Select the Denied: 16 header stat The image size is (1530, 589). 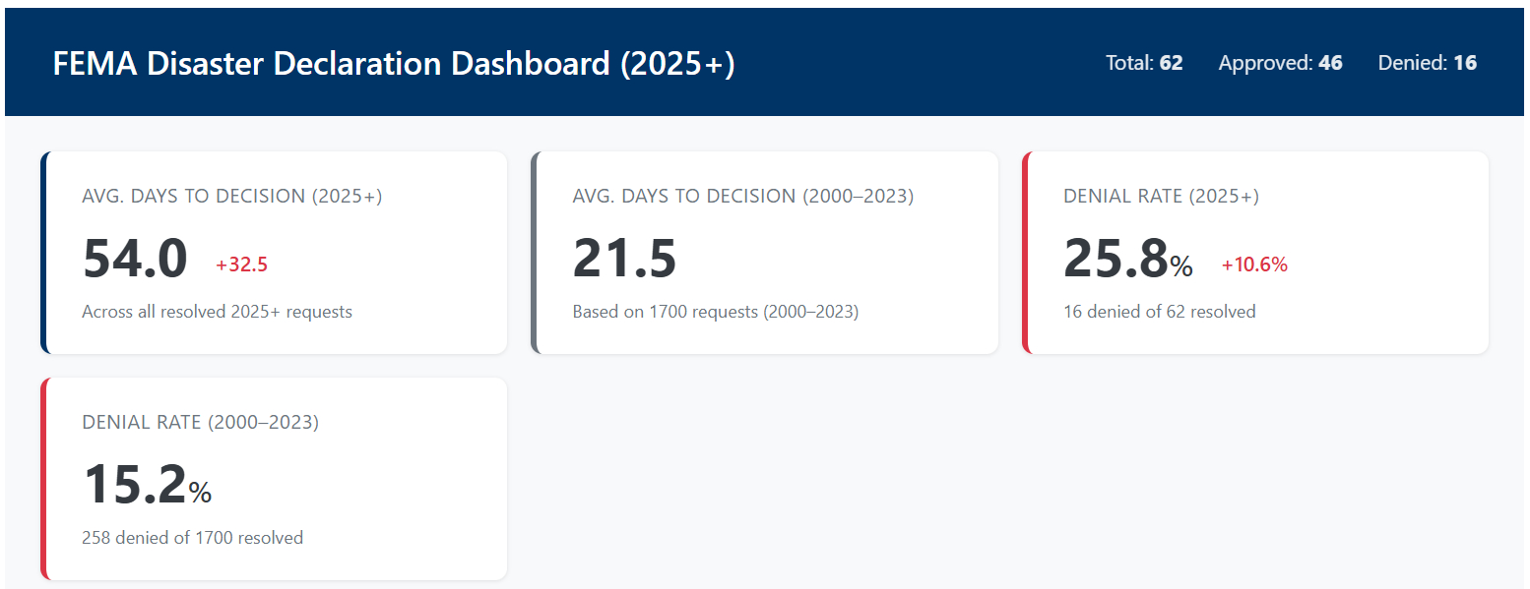click(1427, 63)
